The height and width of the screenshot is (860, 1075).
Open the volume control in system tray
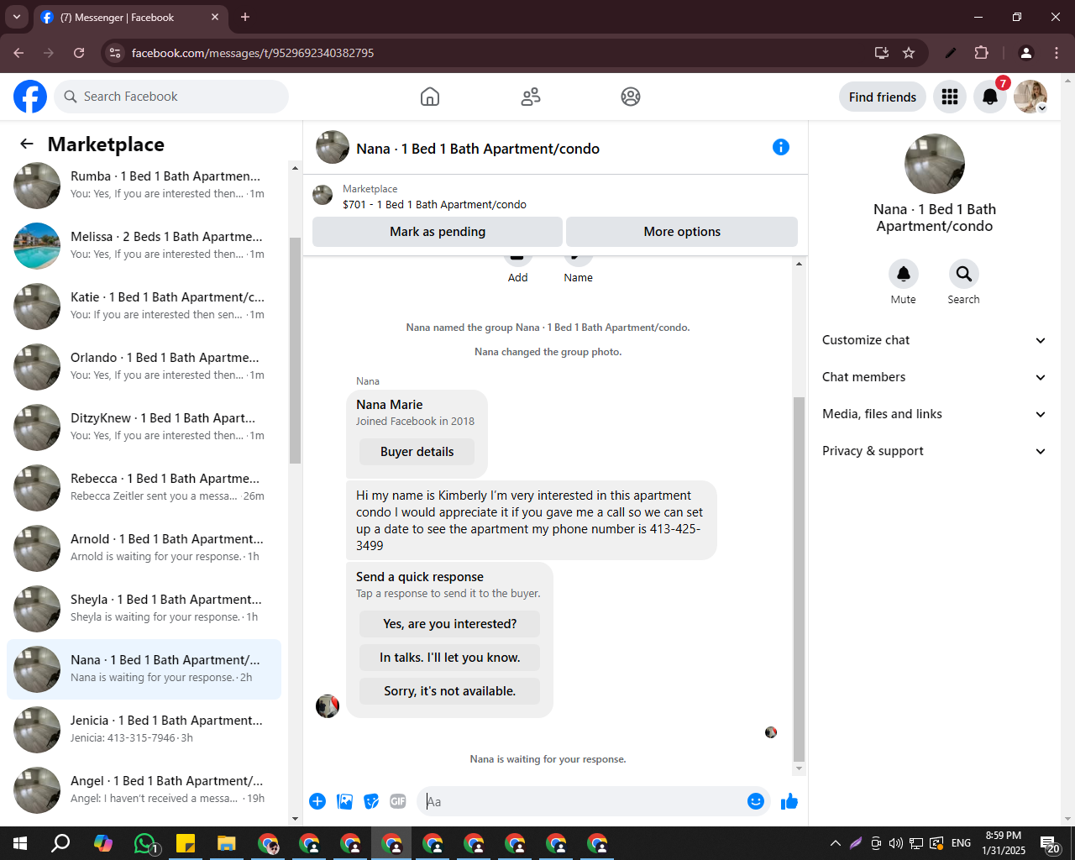click(896, 843)
